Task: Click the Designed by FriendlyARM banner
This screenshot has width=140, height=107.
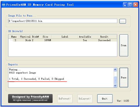Action: click(x=30, y=98)
